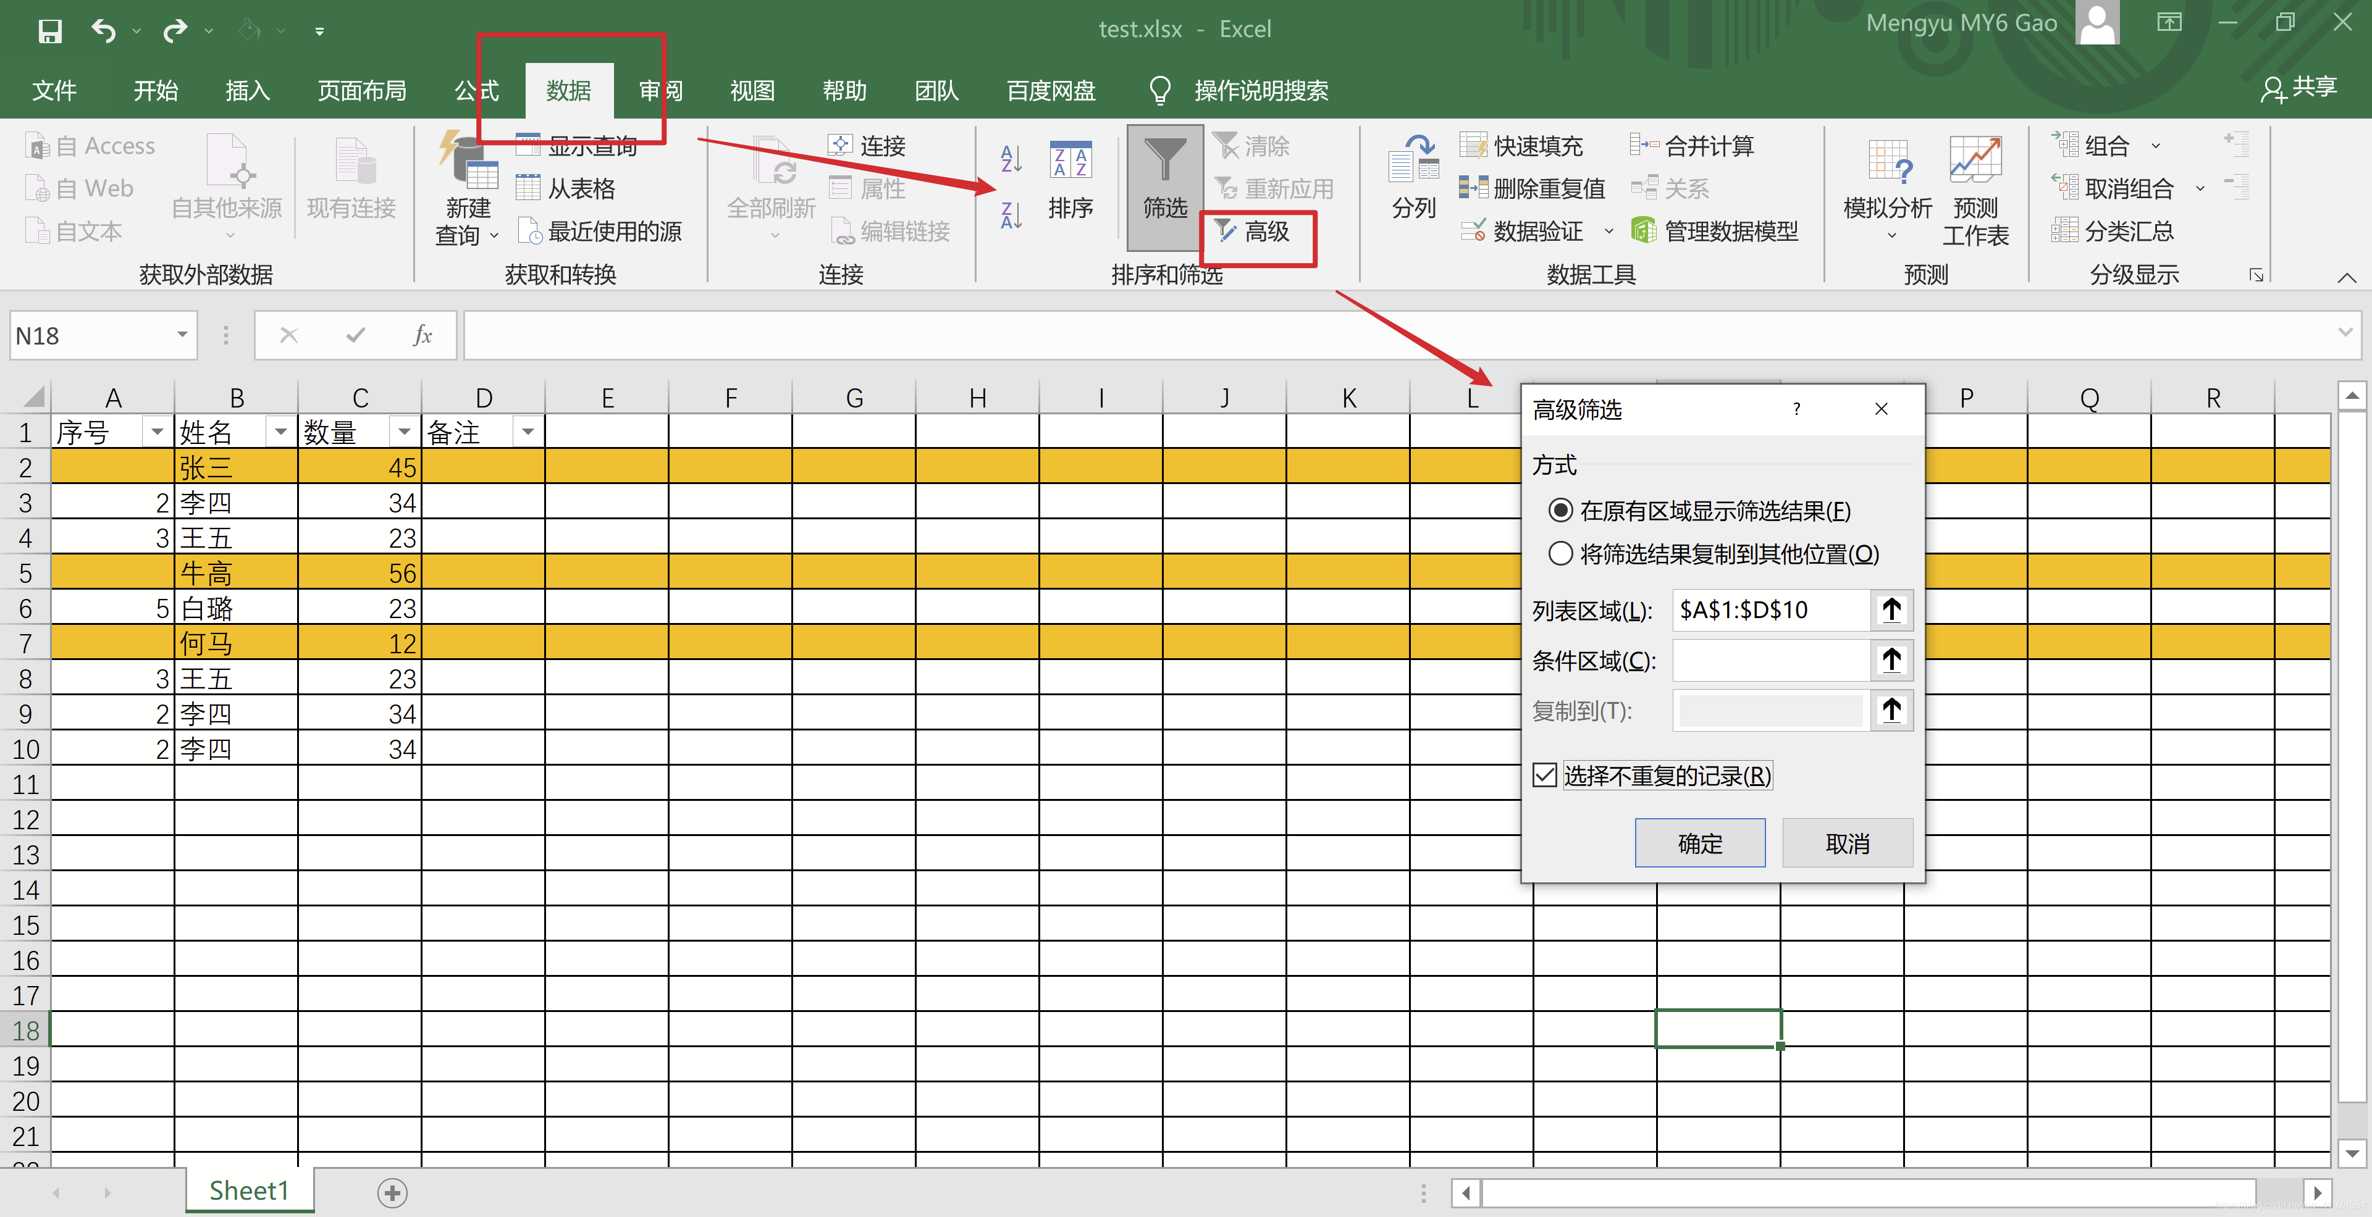Image resolution: width=2372 pixels, height=1217 pixels.
Task: Click From Table (从表格) icon
Action: [x=528, y=188]
